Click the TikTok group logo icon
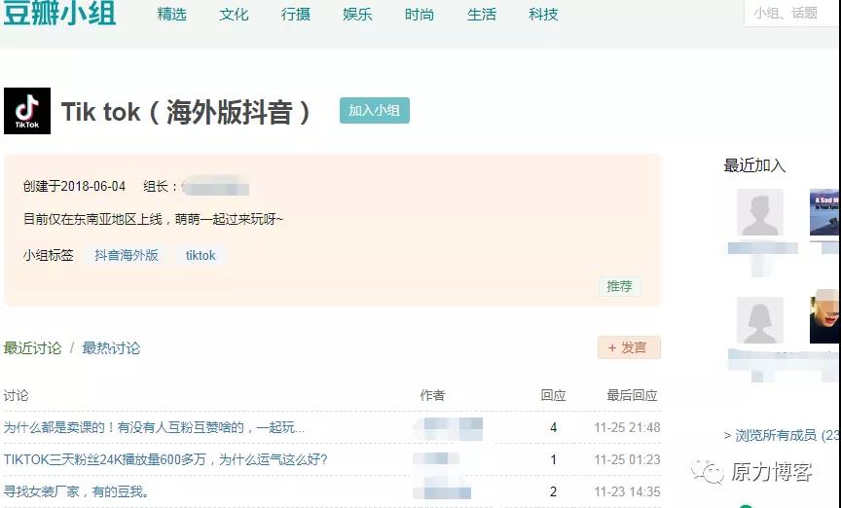This screenshot has width=841, height=508. pos(27,111)
